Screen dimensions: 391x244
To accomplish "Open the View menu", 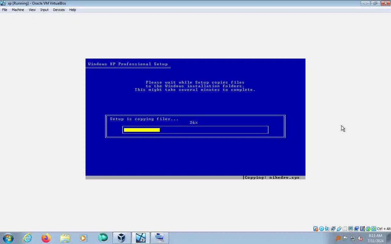I will pos(32,10).
